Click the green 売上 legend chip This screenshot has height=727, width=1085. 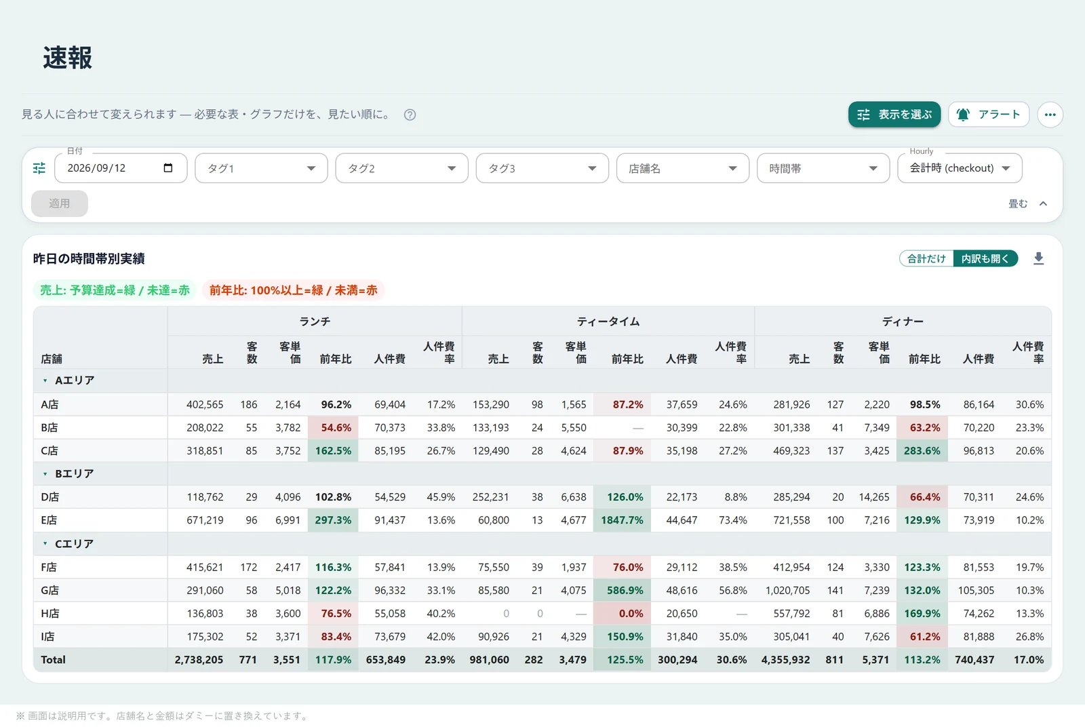(115, 290)
